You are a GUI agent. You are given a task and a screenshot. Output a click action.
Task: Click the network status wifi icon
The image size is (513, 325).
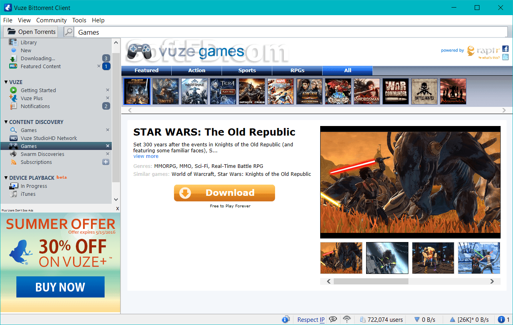347,319
